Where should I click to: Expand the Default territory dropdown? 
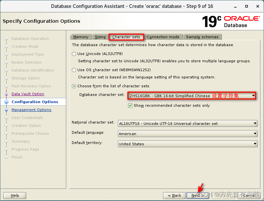pyautogui.click(x=188, y=144)
